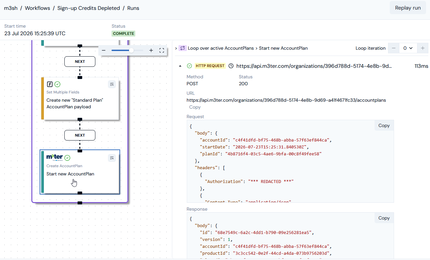
Task: Click the POST method value
Action: [x=192, y=84]
